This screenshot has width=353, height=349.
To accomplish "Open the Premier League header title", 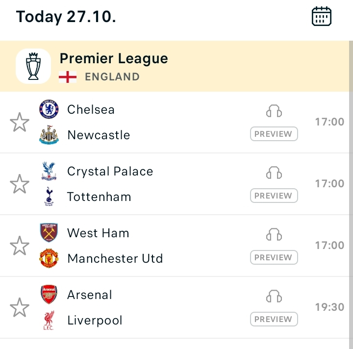I will (x=114, y=58).
